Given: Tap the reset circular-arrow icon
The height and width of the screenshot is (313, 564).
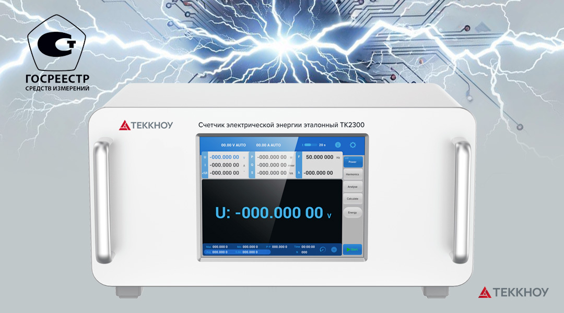Looking at the screenshot, I should 323,249.
